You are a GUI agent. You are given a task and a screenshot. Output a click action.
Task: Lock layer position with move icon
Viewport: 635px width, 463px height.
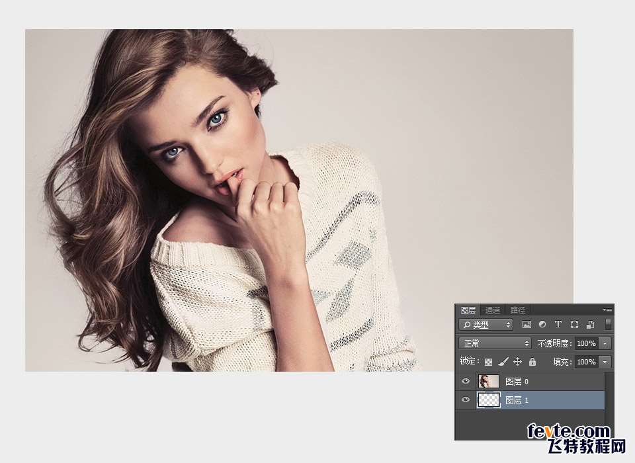click(x=517, y=362)
